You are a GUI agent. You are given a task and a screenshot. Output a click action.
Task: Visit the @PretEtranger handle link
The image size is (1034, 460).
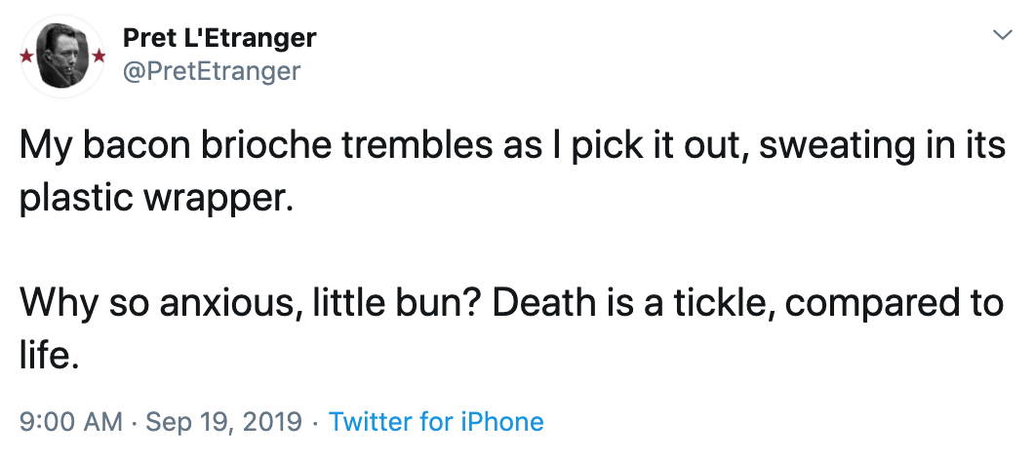click(212, 70)
